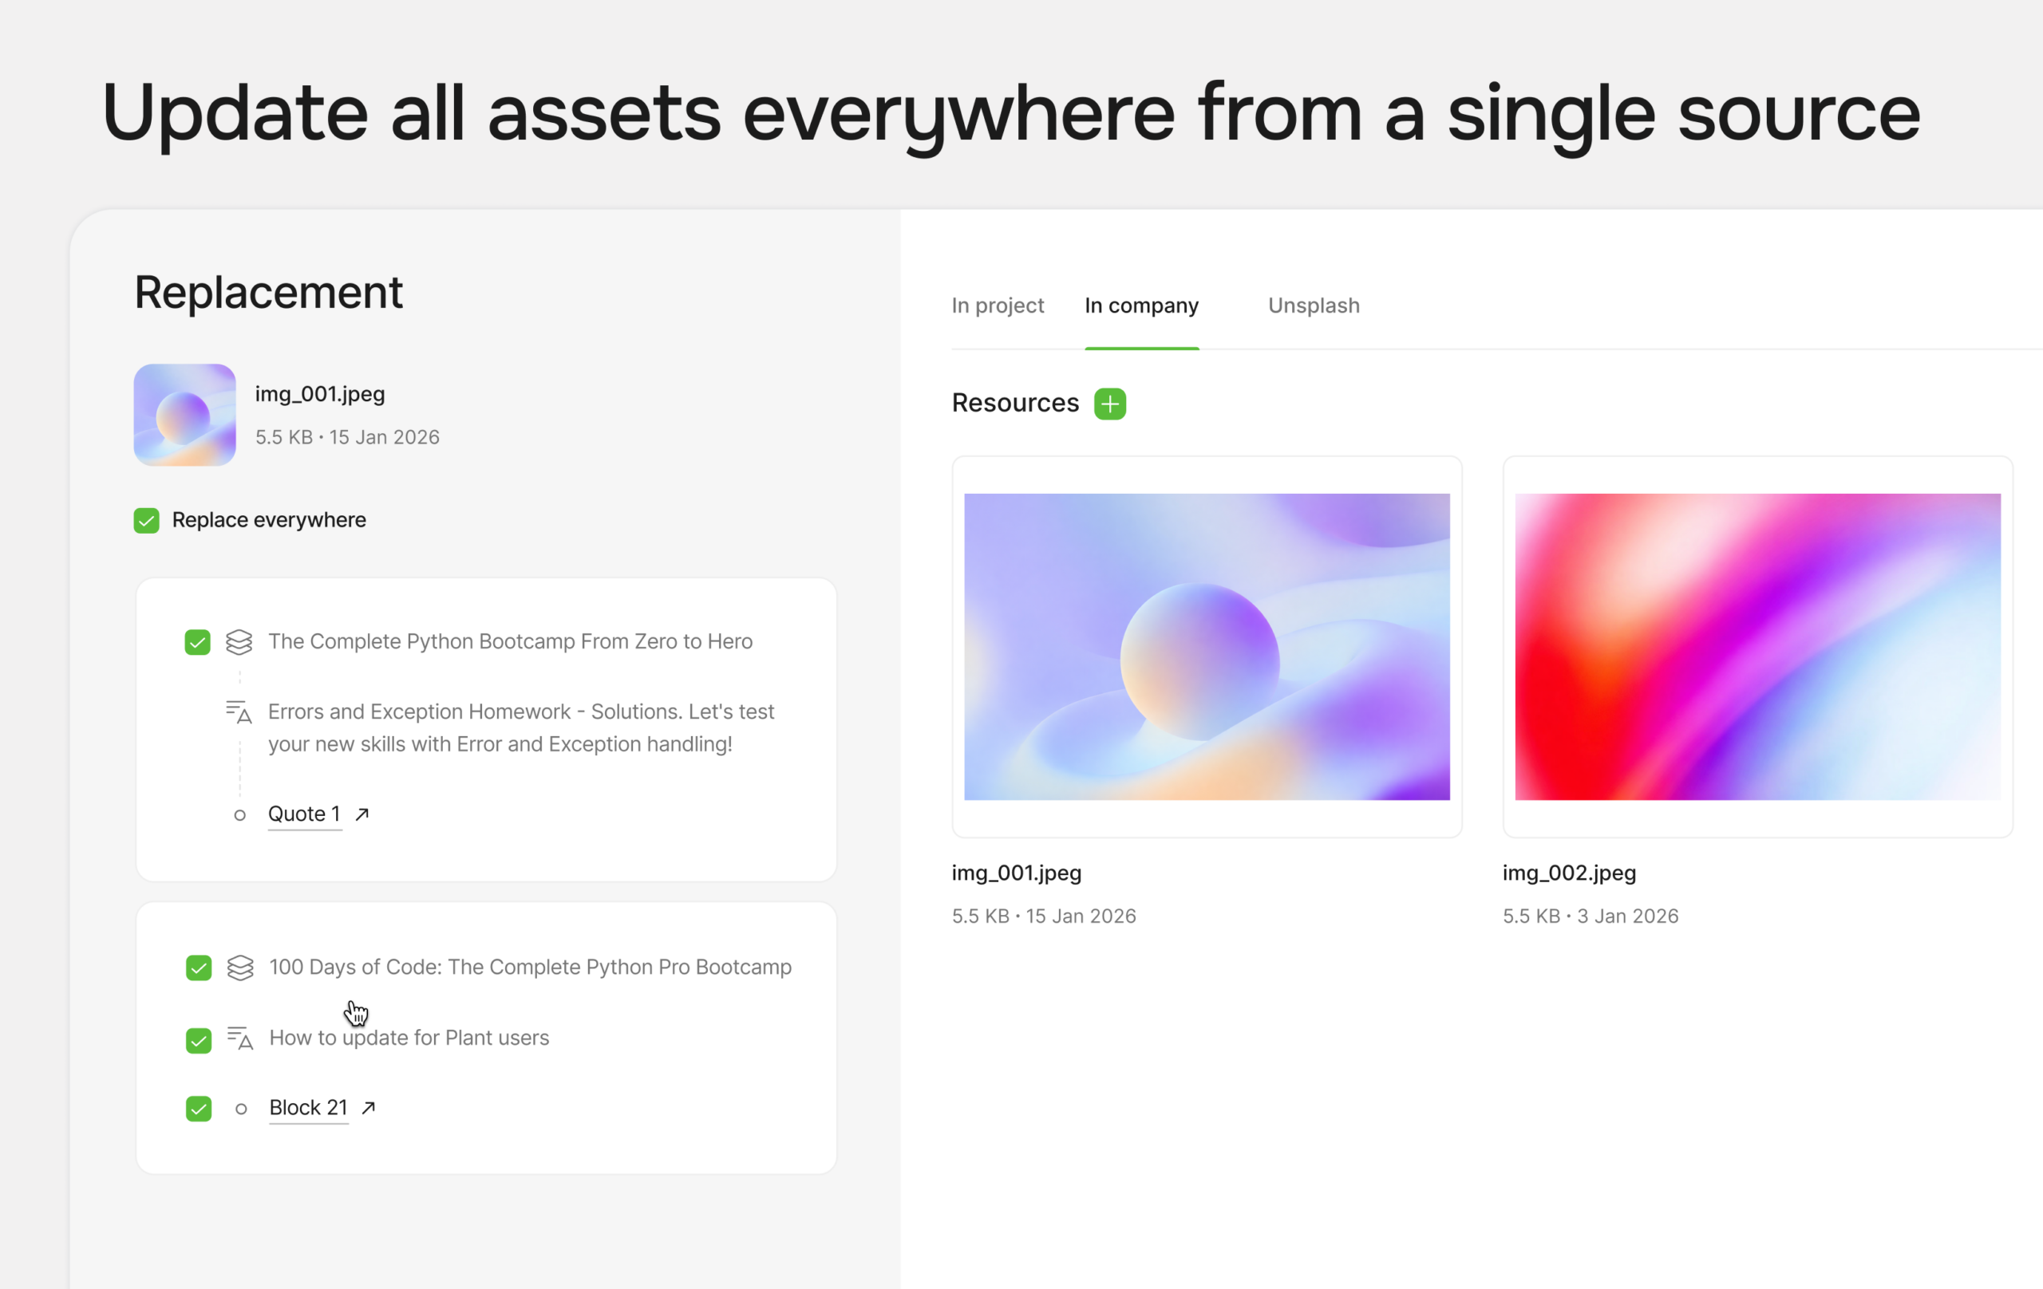This screenshot has width=2043, height=1289.
Task: Switch to the Unsplash tab
Action: (x=1314, y=305)
